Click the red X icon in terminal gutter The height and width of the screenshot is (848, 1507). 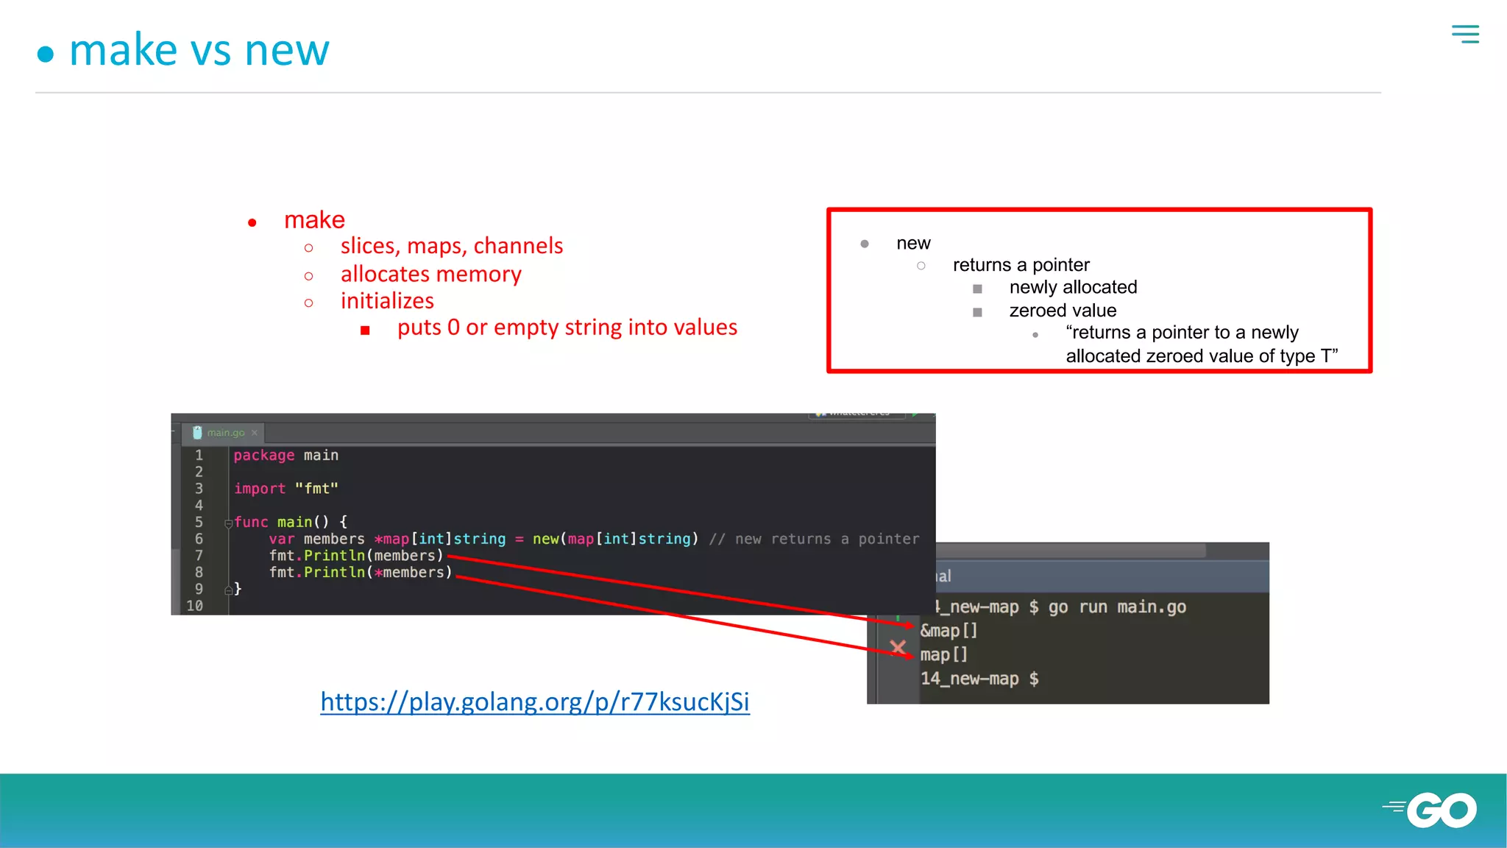[x=898, y=648]
